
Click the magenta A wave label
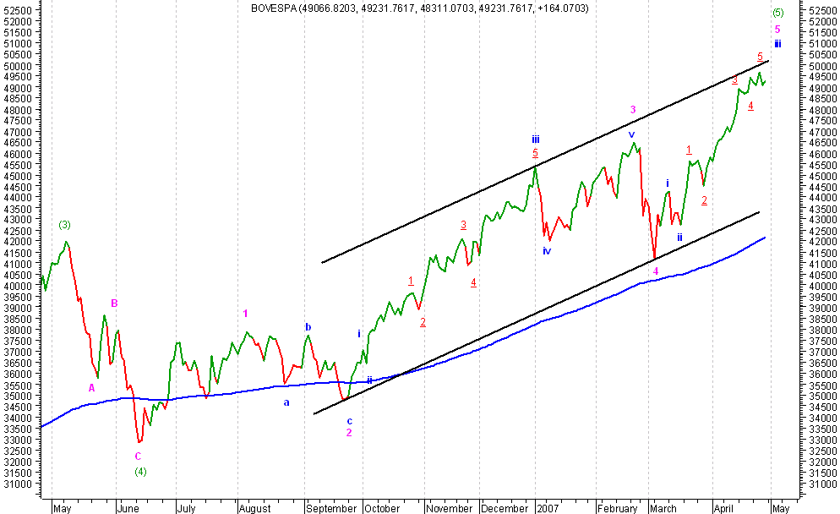[x=91, y=388]
